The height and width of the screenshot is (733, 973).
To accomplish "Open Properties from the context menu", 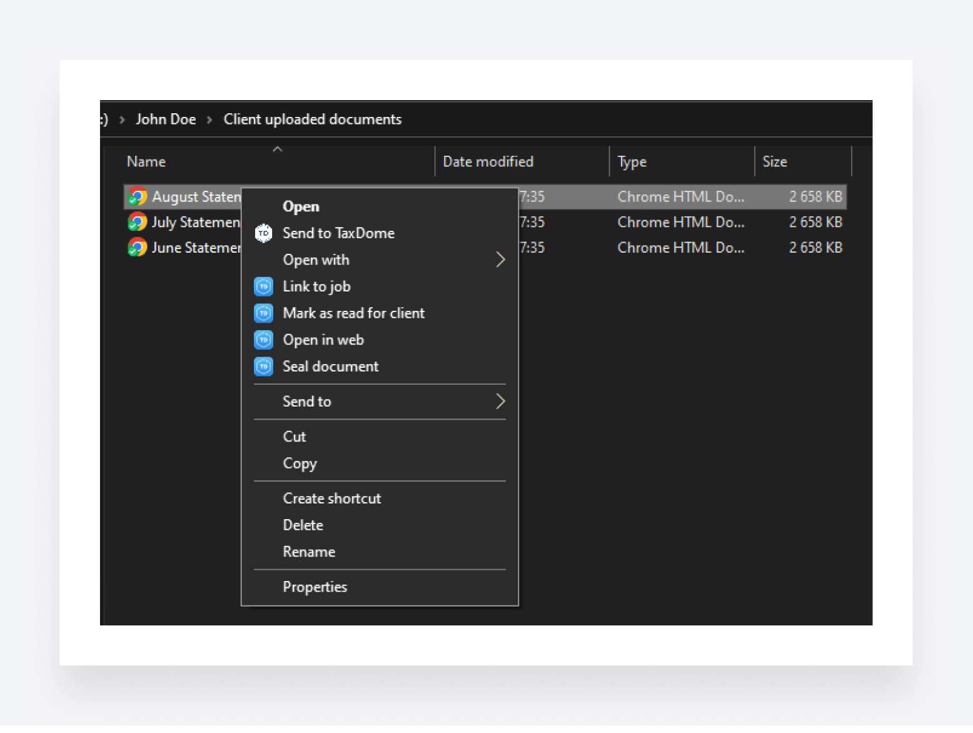I will pyautogui.click(x=315, y=587).
